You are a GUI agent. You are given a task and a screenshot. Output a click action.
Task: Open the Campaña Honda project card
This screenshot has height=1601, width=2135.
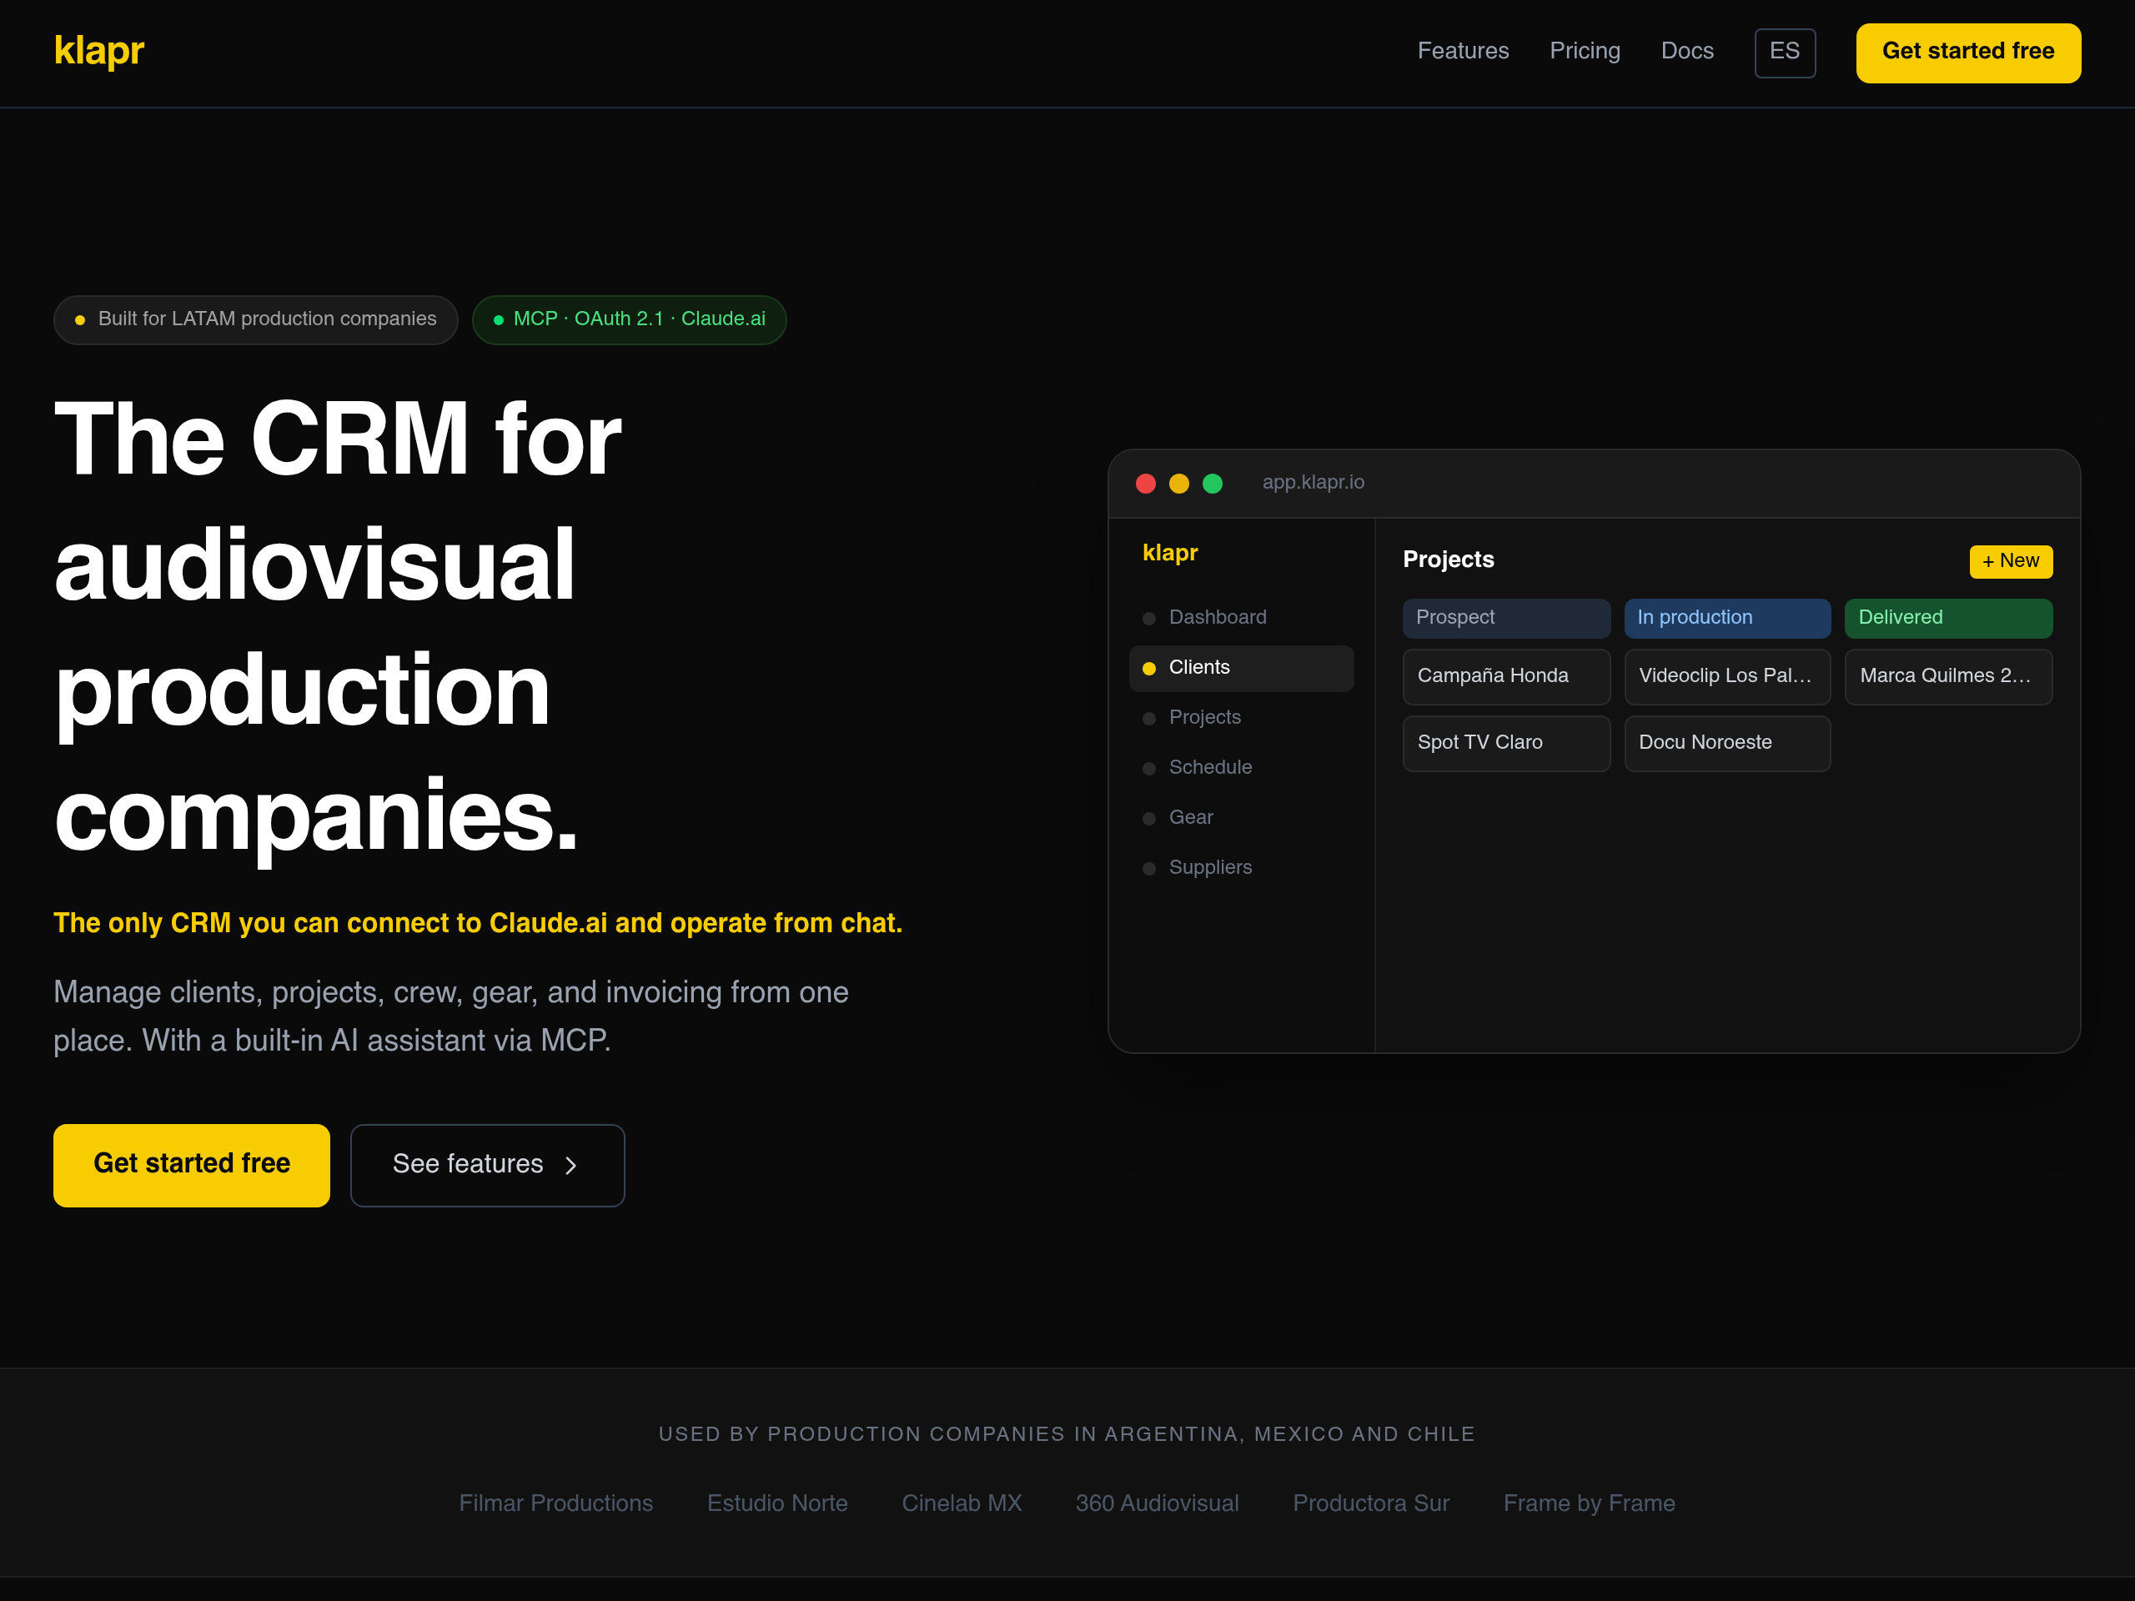click(x=1505, y=676)
